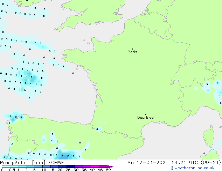Click the legend tick label 50
The width and height of the screenshot is (222, 171).
(108, 170)
